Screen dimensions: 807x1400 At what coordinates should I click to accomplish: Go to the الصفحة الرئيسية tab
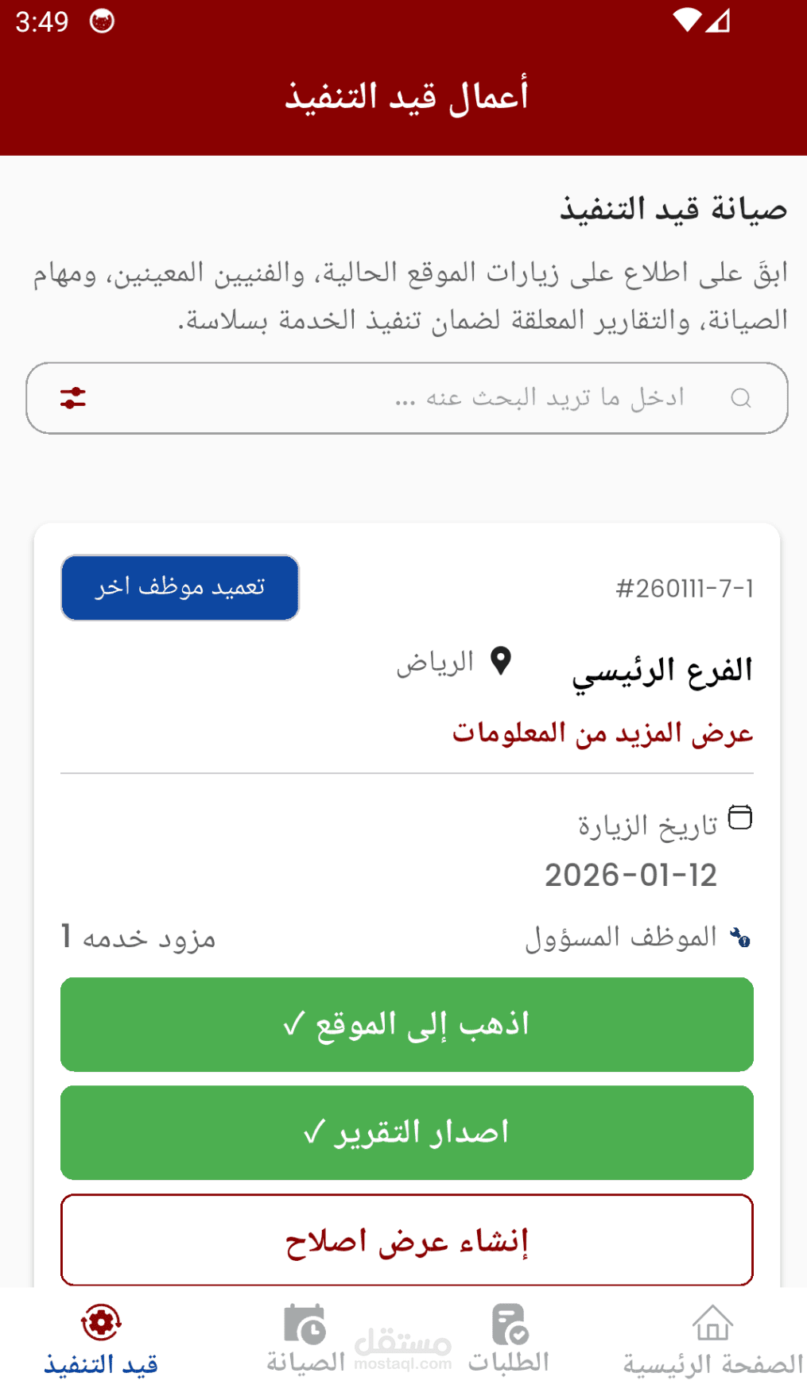click(x=712, y=1363)
